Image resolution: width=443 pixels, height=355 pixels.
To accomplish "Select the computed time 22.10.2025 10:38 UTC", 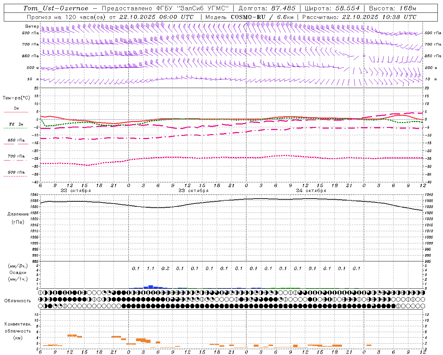I will point(379,17).
